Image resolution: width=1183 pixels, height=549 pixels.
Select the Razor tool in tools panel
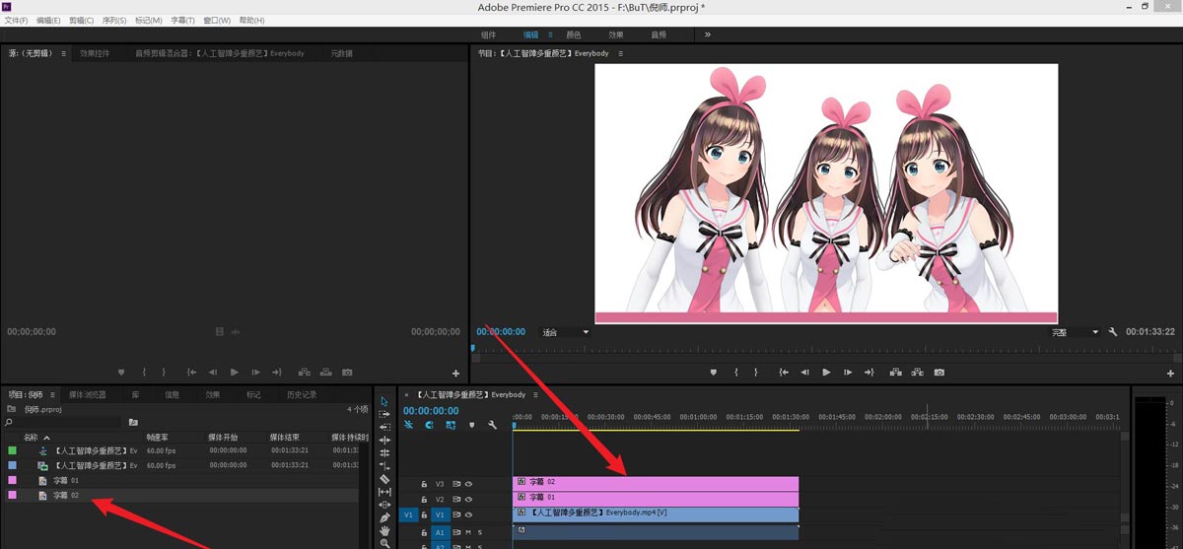click(384, 479)
